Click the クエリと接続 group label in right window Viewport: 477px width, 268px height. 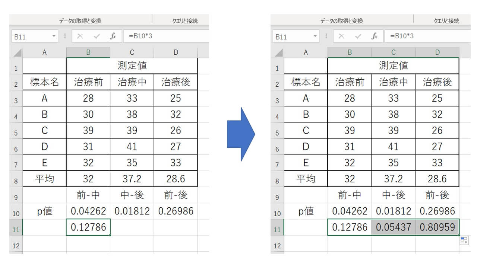coord(446,21)
